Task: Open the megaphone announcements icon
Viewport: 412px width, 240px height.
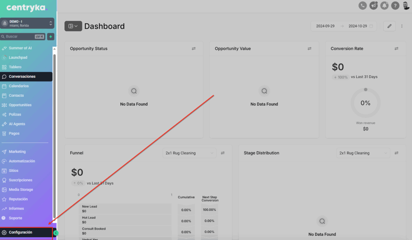Action: [374, 6]
